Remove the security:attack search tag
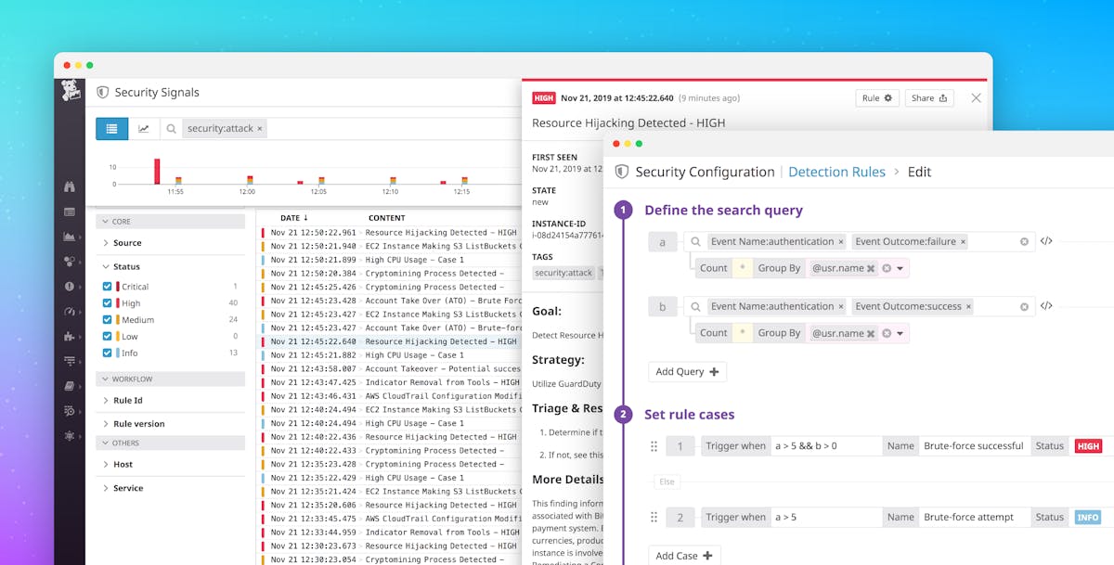The height and width of the screenshot is (565, 1114). coord(258,128)
